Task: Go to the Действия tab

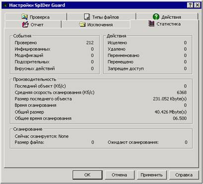Action: [x=167, y=17]
